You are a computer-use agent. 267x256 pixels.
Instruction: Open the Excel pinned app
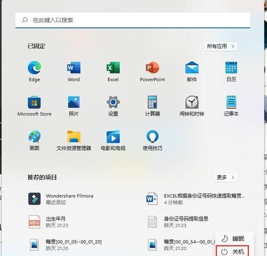(113, 68)
